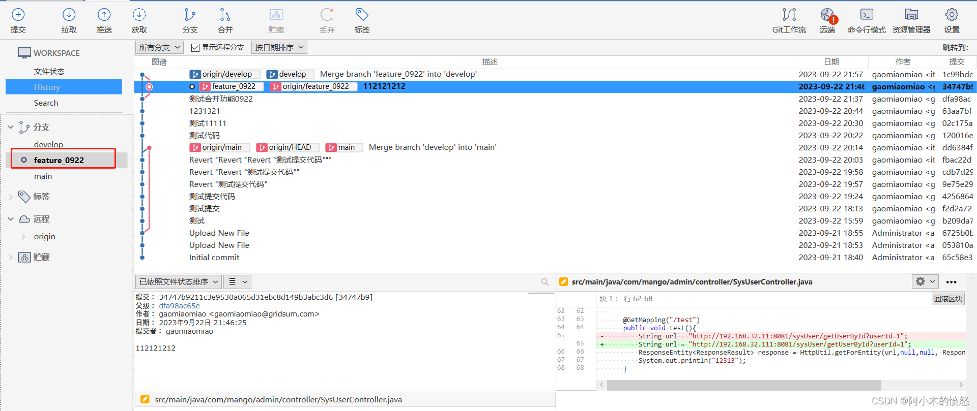Click the 描述 column header

coord(490,62)
